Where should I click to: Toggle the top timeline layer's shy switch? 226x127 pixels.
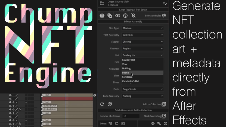point(10,95)
